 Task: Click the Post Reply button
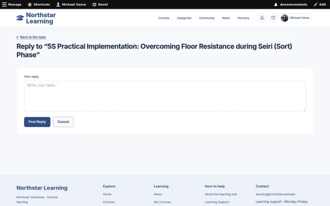37,122
